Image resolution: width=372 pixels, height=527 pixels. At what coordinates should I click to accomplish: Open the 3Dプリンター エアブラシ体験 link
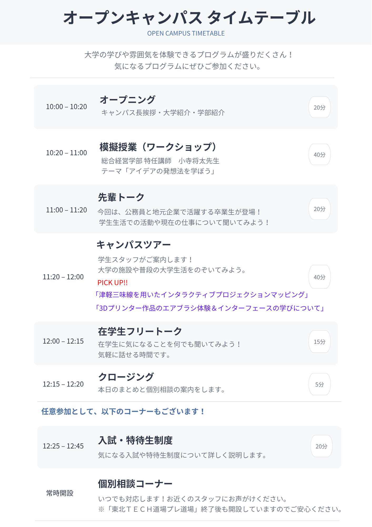point(210,308)
